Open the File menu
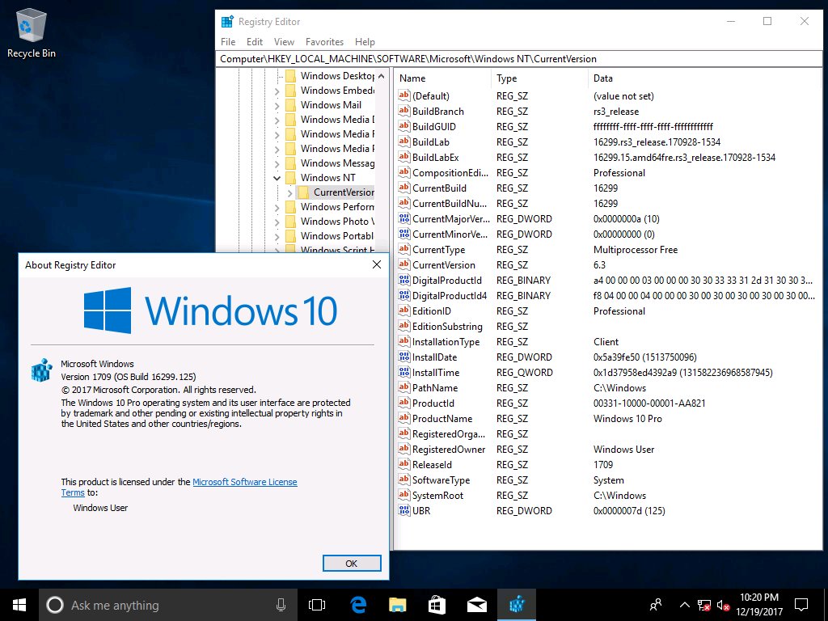 tap(228, 42)
